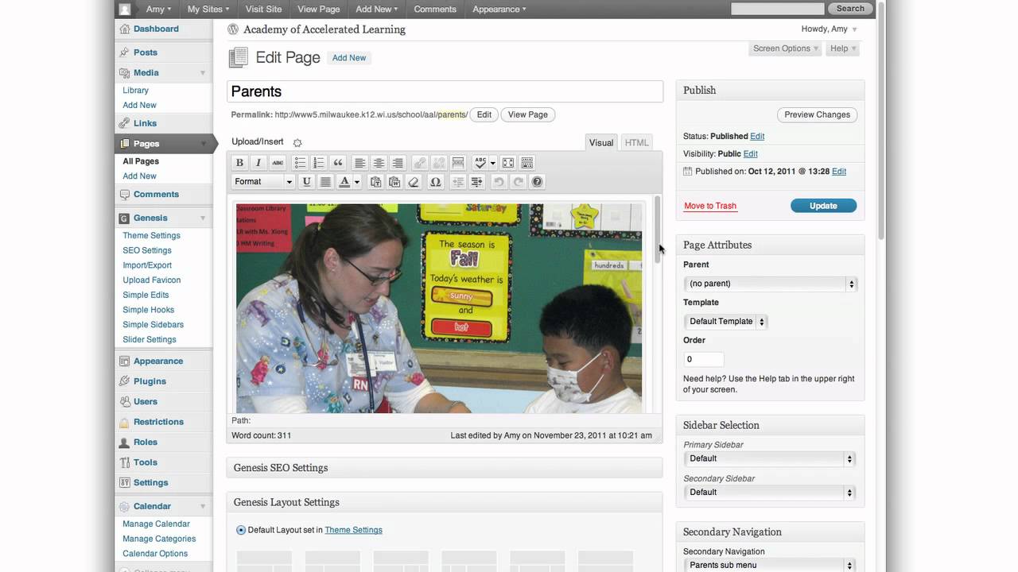
Task: Switch to the Visual editor tab
Action: tap(601, 143)
